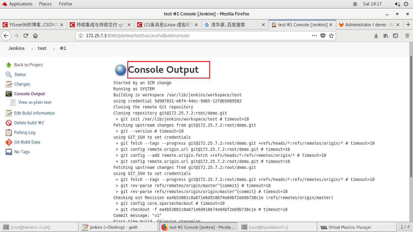Image resolution: width=413 pixels, height=232 pixels.
Task: Open View as plain text link
Action: pos(35,102)
